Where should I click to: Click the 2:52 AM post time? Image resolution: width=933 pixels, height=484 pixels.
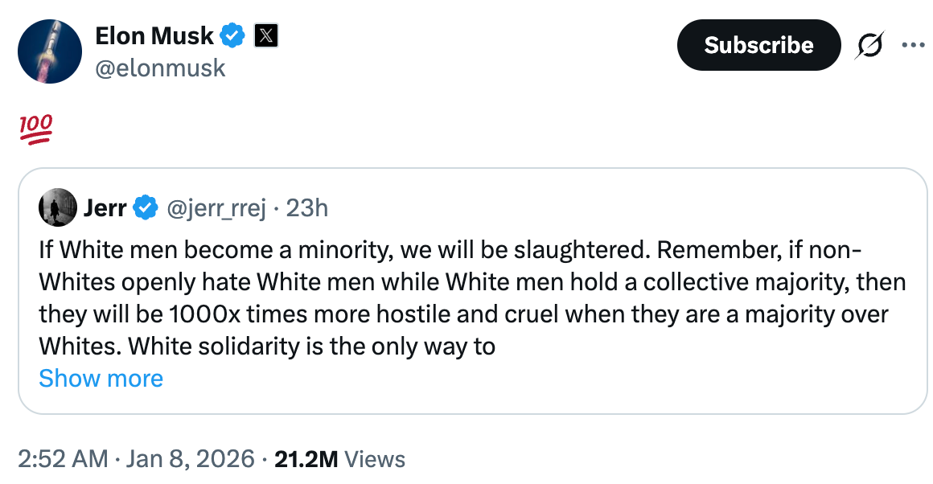[x=63, y=459]
